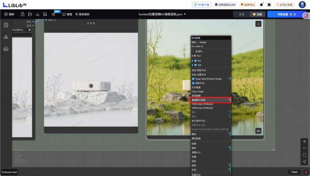The image size is (310, 176).
Task: Close the preview with the x icon on image
Action: click(258, 24)
